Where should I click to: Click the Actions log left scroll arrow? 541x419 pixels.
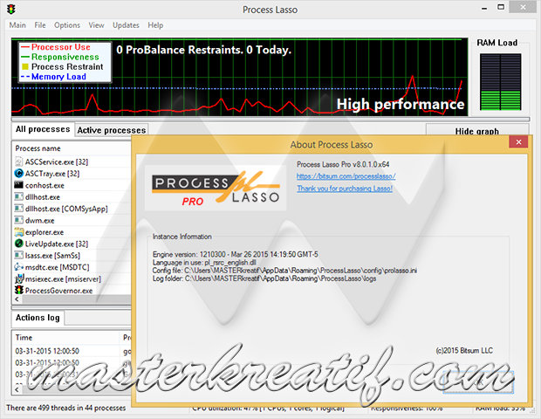(x=17, y=389)
